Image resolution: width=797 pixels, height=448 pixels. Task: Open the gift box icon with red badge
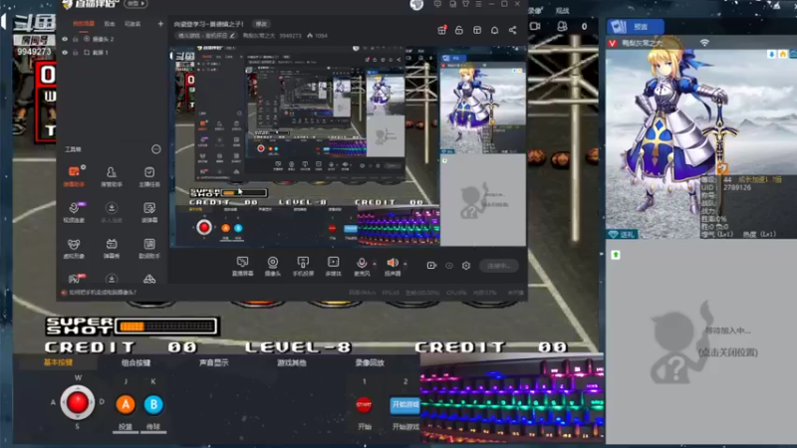pyautogui.click(x=441, y=30)
